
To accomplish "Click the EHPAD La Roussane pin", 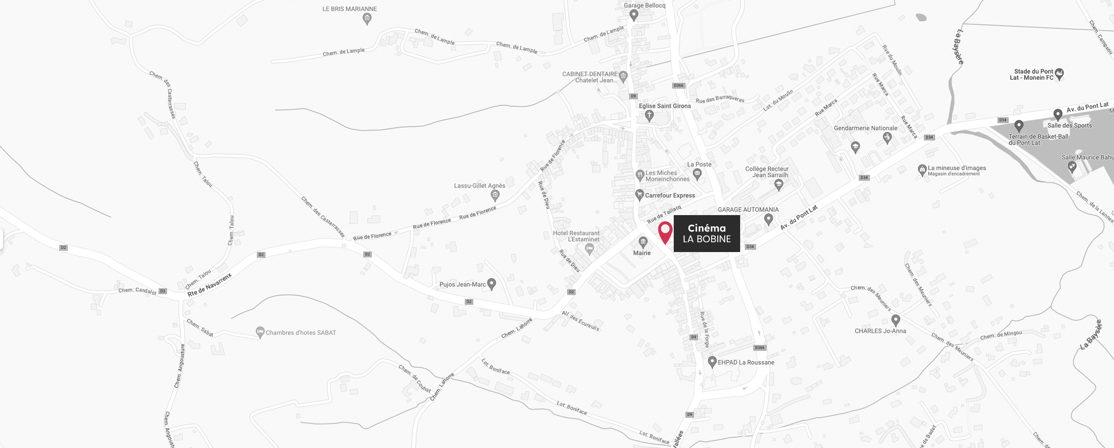I will (712, 362).
